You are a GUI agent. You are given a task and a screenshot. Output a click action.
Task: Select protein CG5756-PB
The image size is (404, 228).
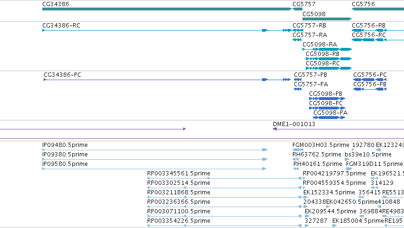tap(370, 89)
